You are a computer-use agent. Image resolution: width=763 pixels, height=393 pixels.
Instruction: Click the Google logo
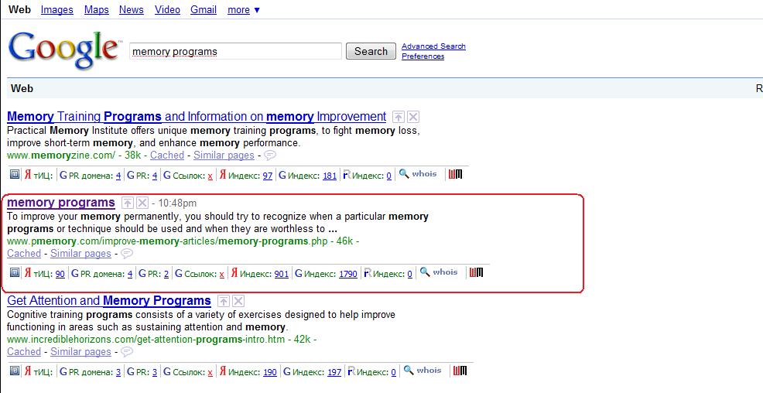coord(63,50)
